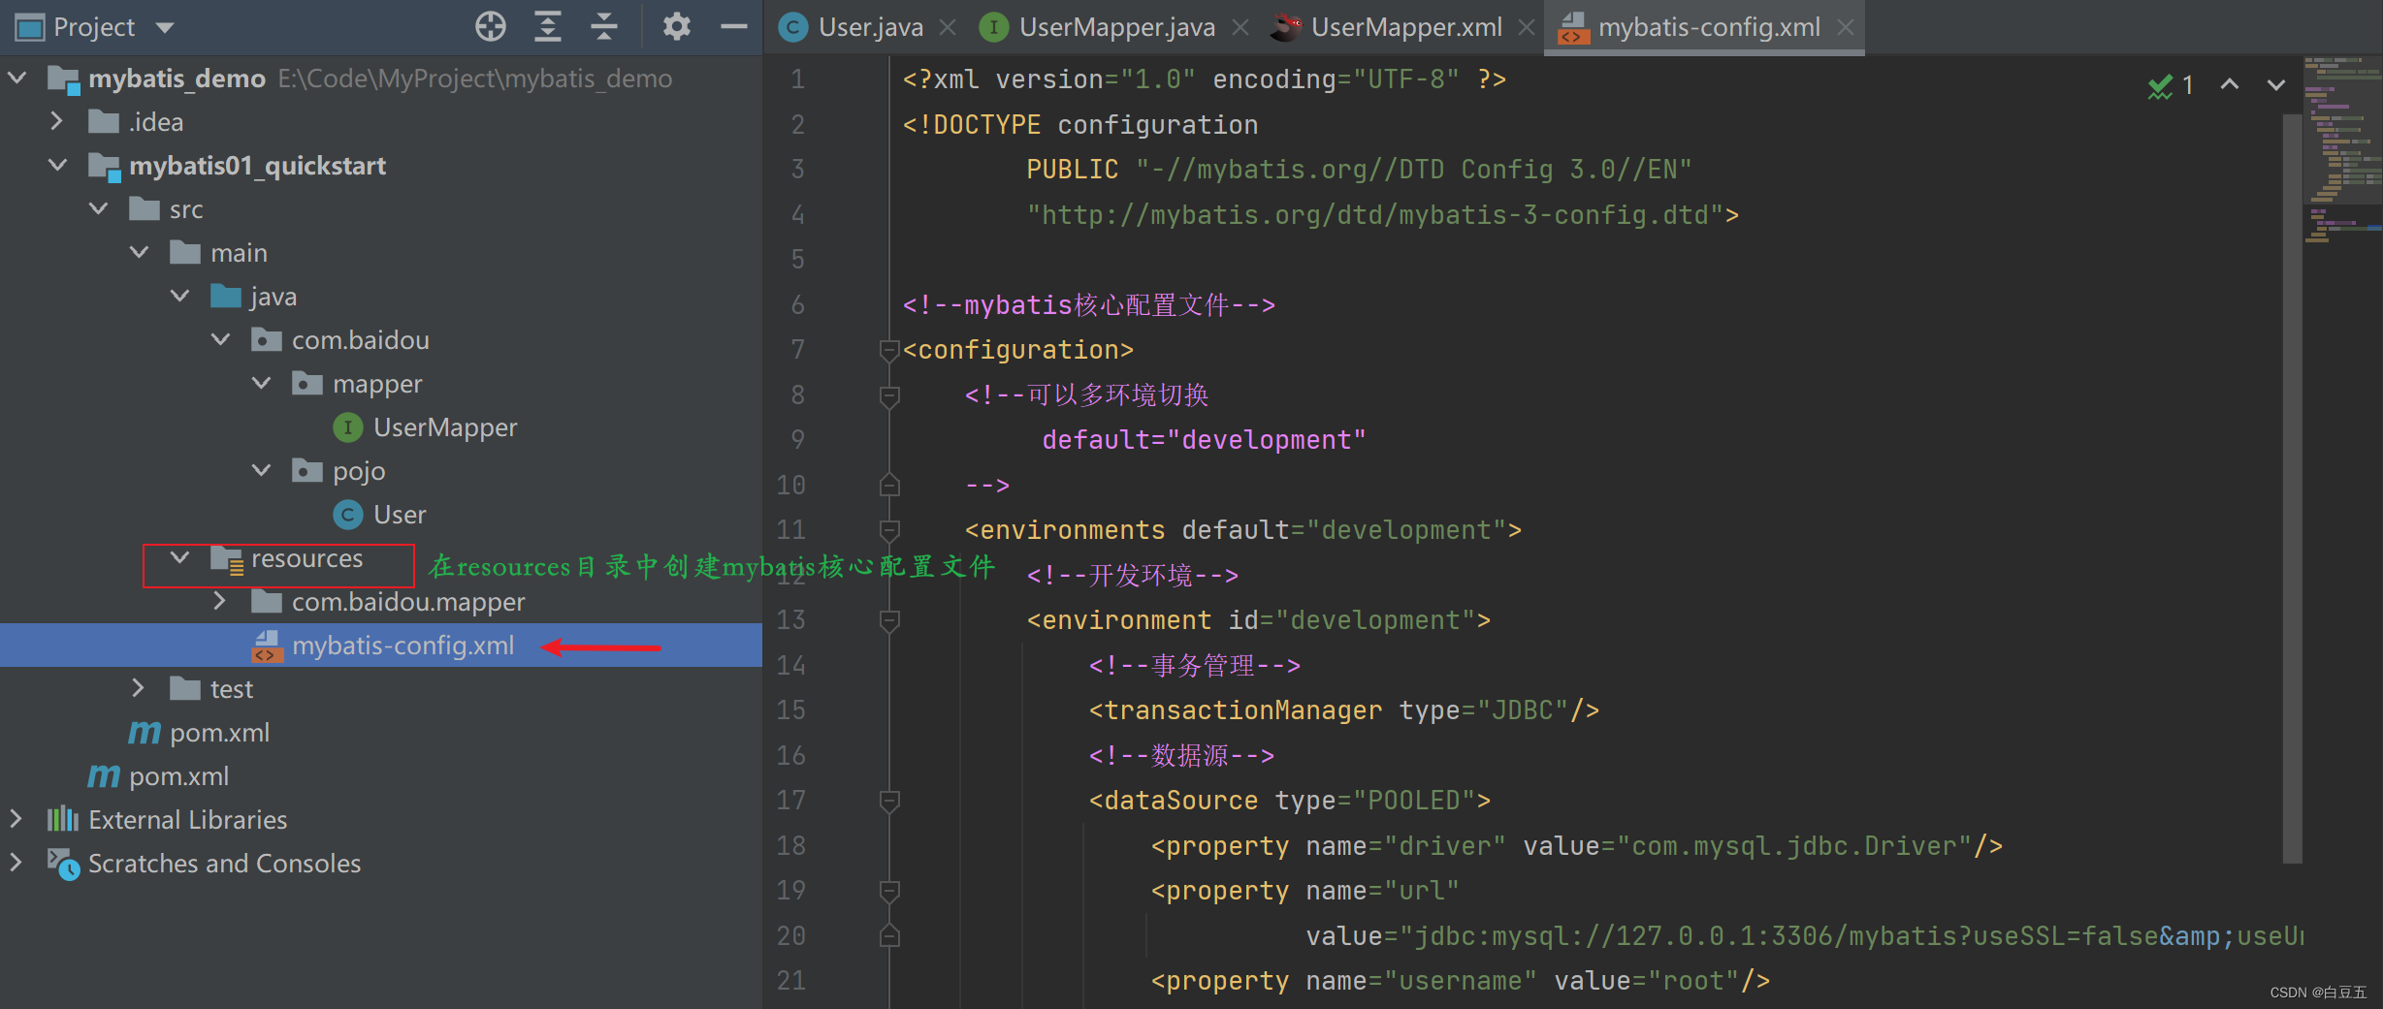The height and width of the screenshot is (1009, 2383).
Task: Click the Scratches and Consoles icon
Action: point(63,864)
